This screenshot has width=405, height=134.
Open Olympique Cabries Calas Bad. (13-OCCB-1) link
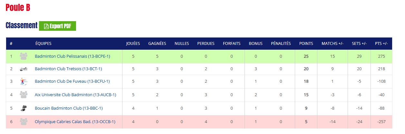click(75, 122)
